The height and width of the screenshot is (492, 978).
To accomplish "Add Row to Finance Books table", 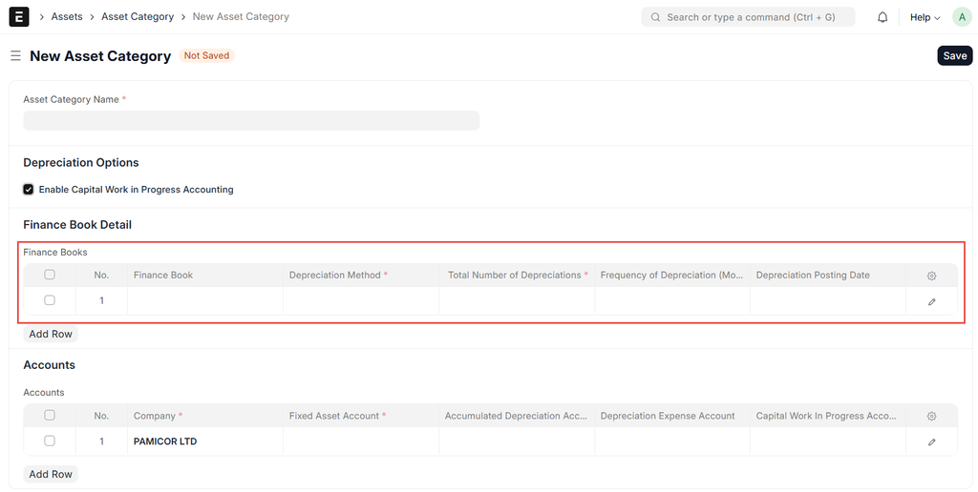I will pos(51,335).
